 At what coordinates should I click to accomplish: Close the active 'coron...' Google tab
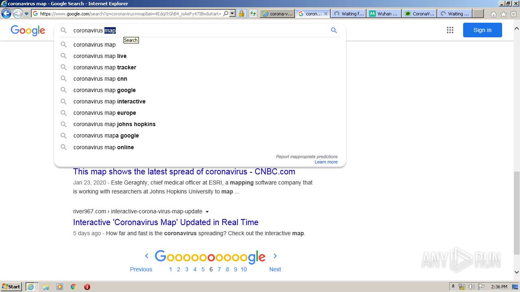pyautogui.click(x=325, y=13)
